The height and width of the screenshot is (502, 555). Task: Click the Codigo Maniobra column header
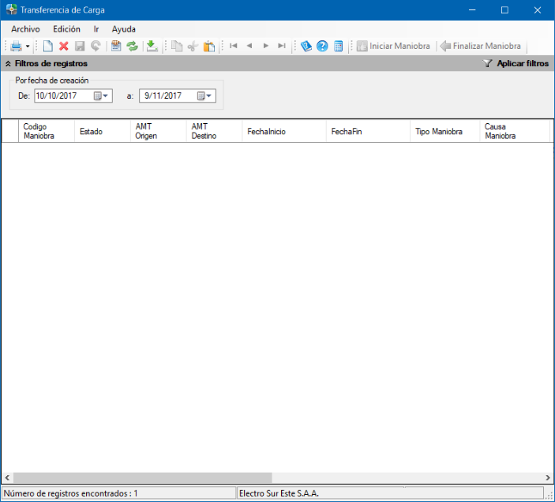click(45, 131)
